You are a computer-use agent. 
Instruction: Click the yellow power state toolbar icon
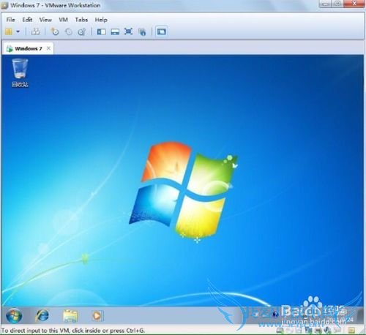coord(9,31)
